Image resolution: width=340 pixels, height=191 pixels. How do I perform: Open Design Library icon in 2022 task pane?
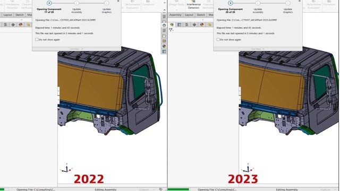(x=164, y=31)
